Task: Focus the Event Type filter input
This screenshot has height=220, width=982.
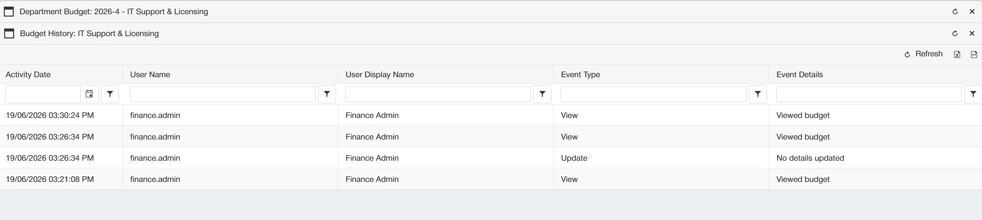Action: 653,94
